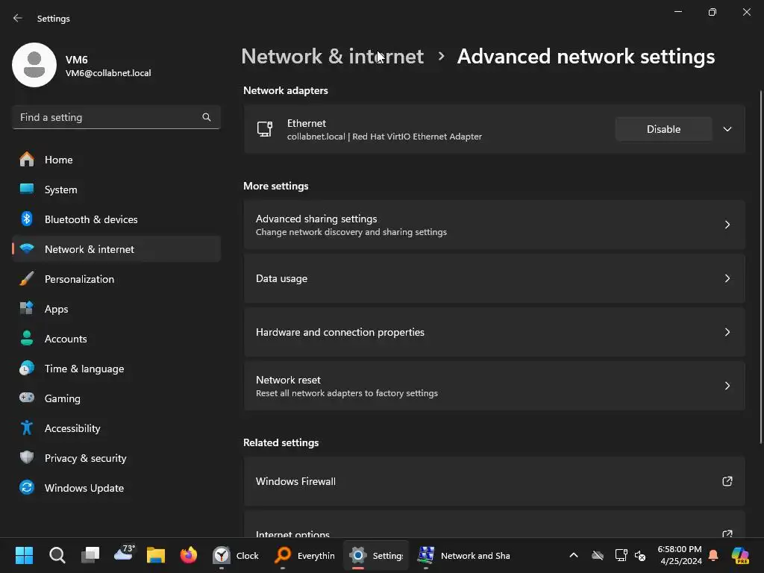Screen dimensions: 764x573
Task: Disable the Ethernet adapter
Action: click(x=663, y=129)
